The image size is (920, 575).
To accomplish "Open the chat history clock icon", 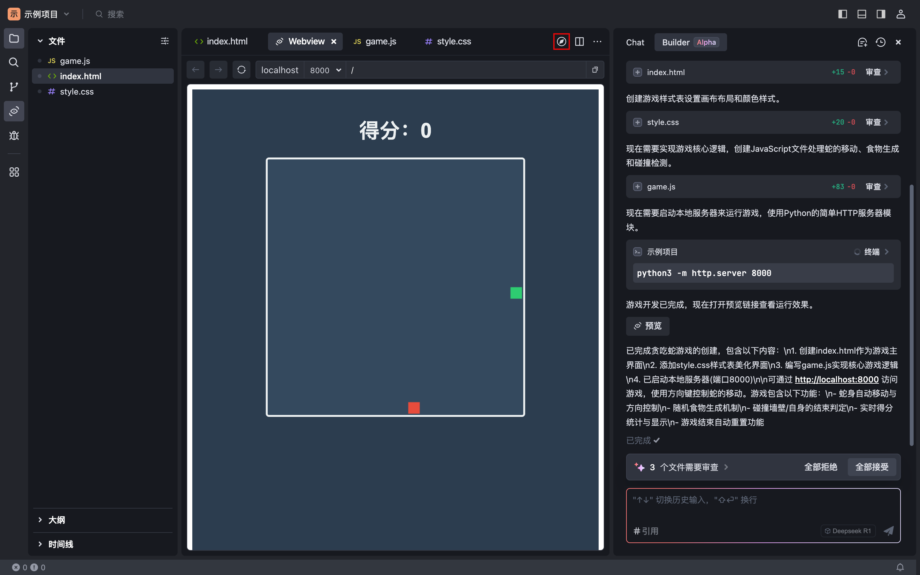I will (880, 42).
